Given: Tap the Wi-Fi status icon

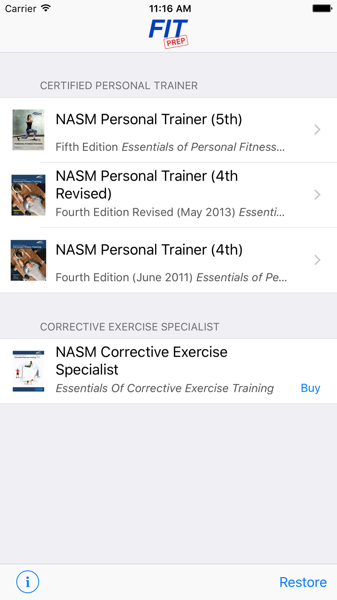Looking at the screenshot, I should tap(45, 8).
